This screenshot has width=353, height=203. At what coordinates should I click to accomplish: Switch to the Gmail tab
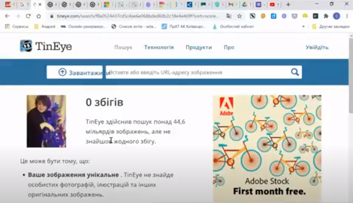tap(231, 4)
